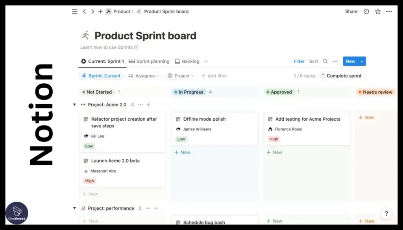Open the view options three-dot menu
403x230 pixels.
click(x=335, y=61)
